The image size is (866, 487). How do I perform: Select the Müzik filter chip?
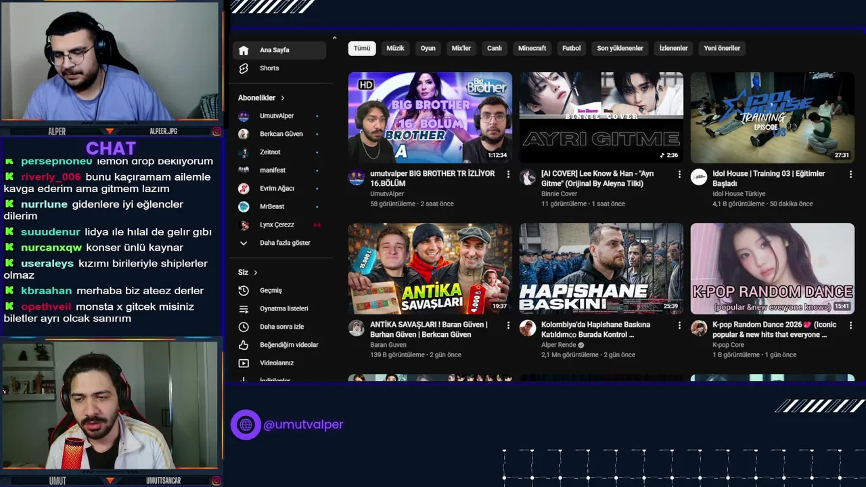tap(395, 48)
